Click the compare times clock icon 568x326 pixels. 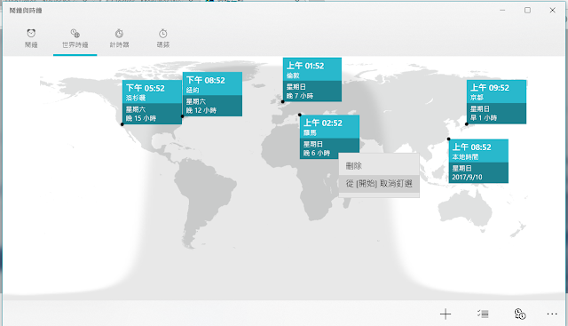[x=520, y=314]
